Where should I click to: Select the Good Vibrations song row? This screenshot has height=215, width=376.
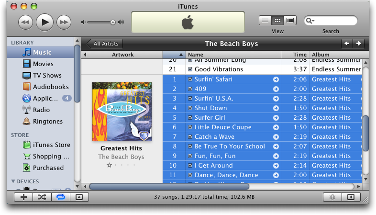click(x=262, y=69)
